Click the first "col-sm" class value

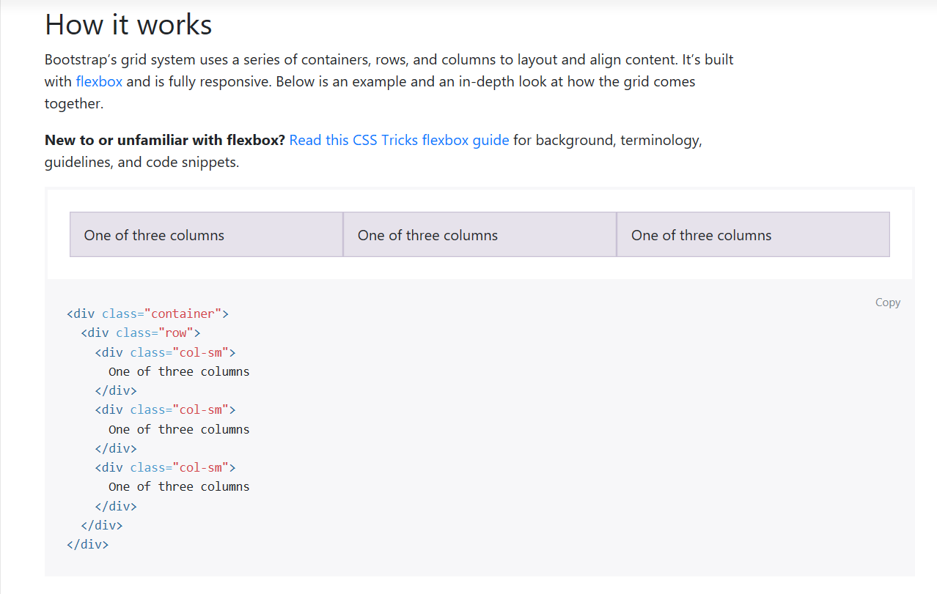(x=202, y=352)
